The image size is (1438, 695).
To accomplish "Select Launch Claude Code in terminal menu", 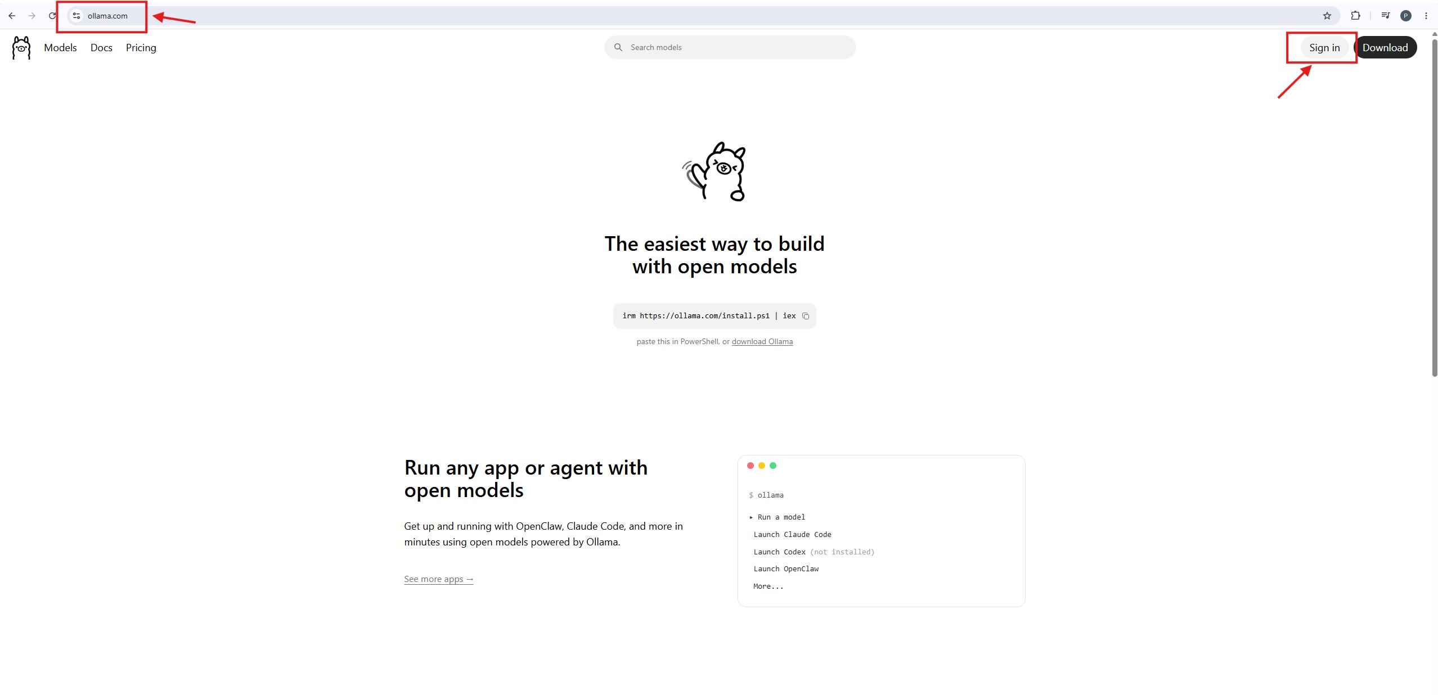I will (792, 535).
